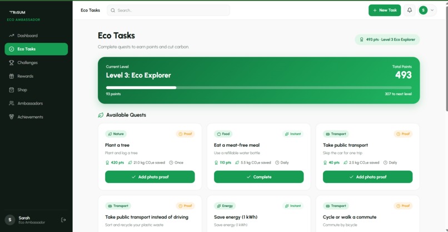The height and width of the screenshot is (232, 448).
Task: Click the Achievements medal icon
Action: click(12, 117)
